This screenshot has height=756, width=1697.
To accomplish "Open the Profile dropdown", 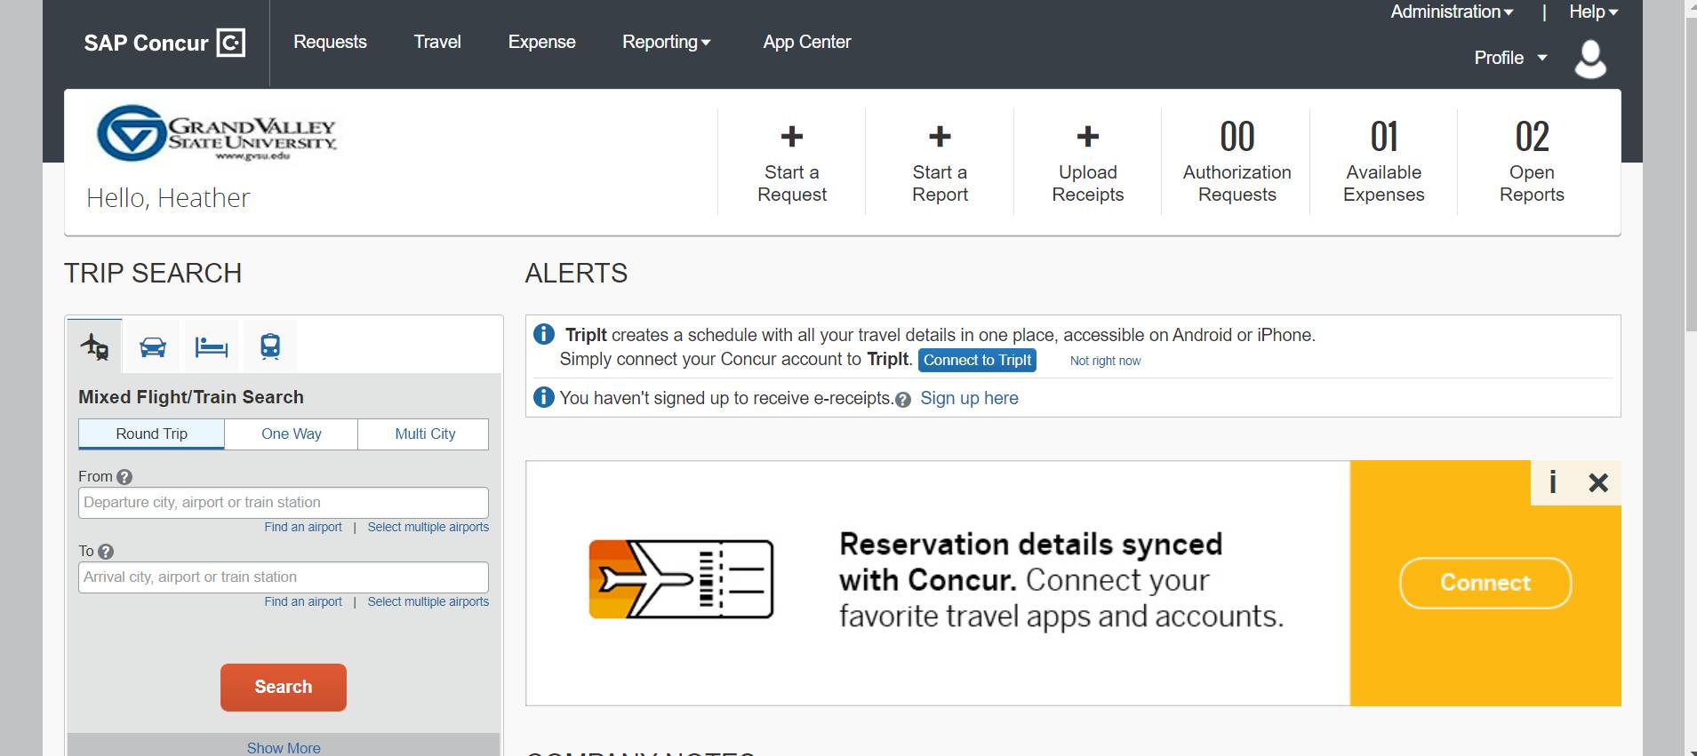I will click(1509, 59).
